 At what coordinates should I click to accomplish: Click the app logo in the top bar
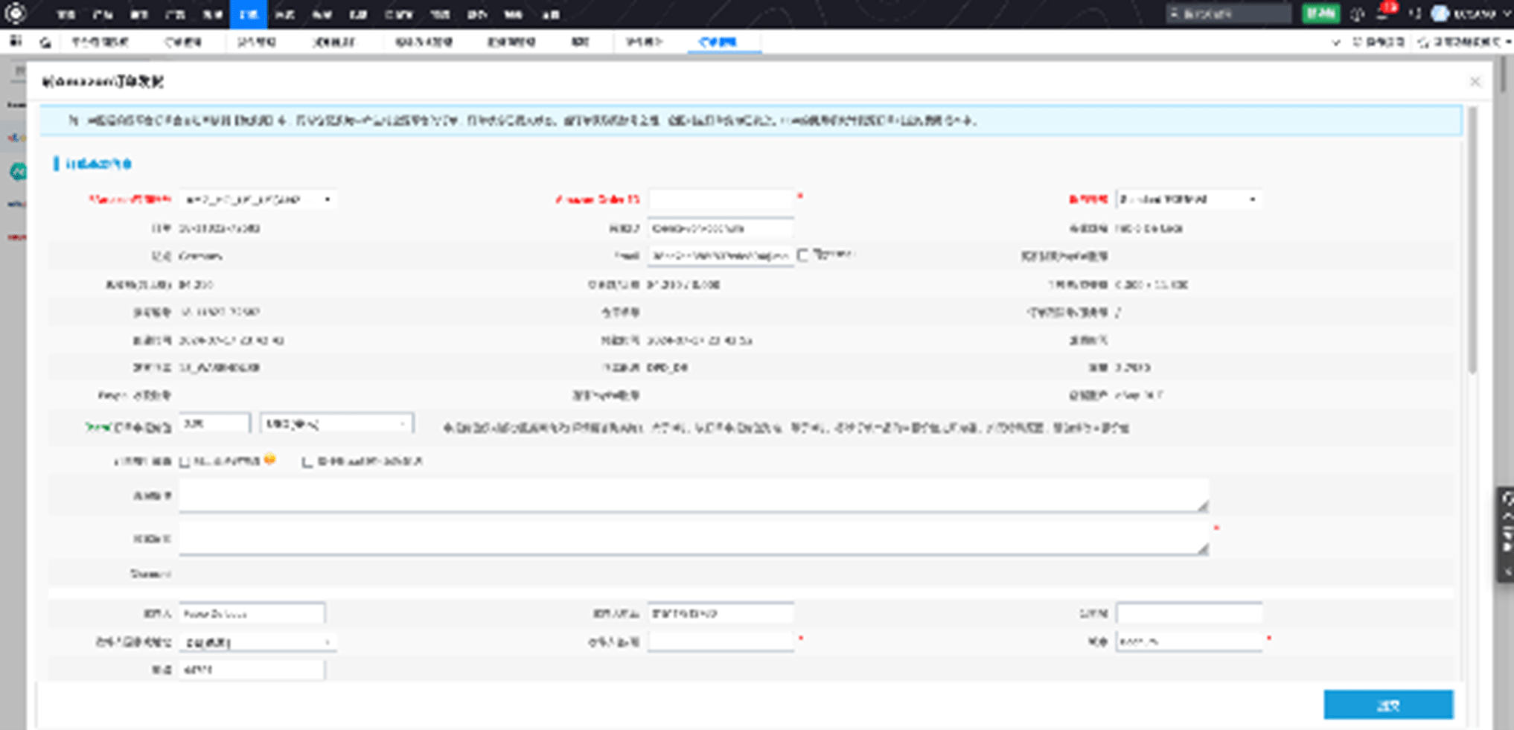pyautogui.click(x=16, y=13)
